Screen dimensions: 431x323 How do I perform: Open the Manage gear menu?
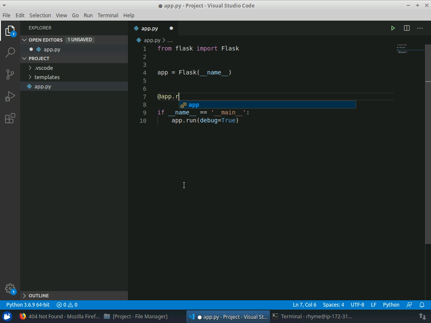(x=10, y=289)
